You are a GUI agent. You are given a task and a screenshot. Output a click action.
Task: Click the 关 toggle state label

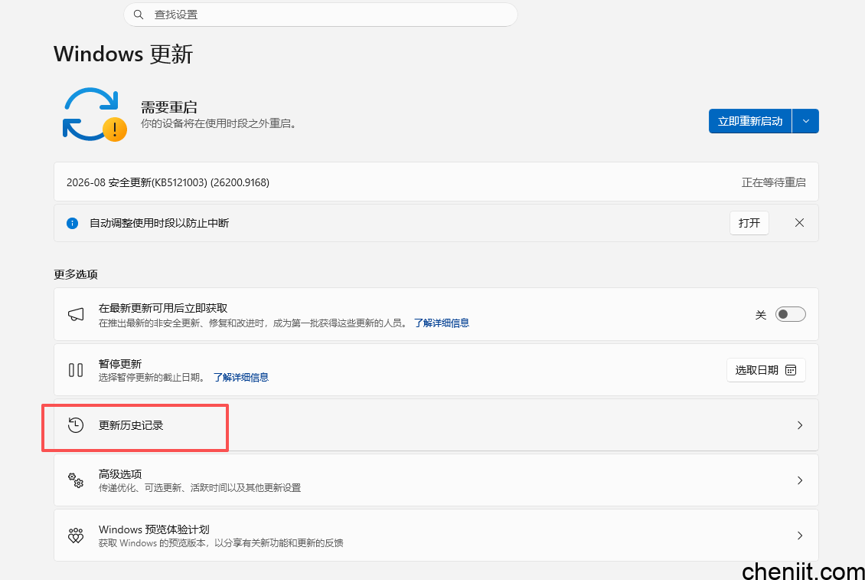(x=761, y=315)
